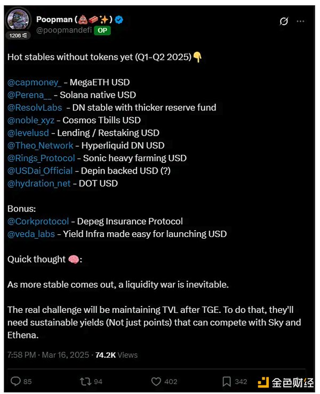Click the post timestamp 7:58 PM

pos(22,354)
